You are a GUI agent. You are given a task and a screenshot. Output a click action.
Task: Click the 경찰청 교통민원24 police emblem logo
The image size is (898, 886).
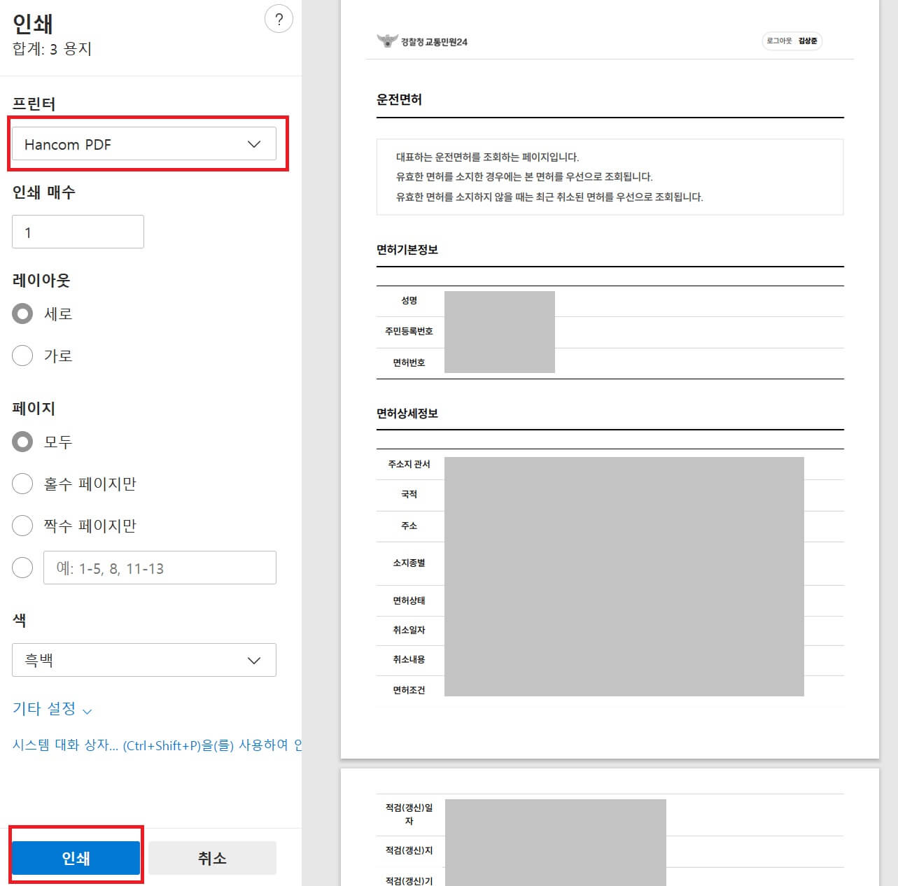coord(386,41)
